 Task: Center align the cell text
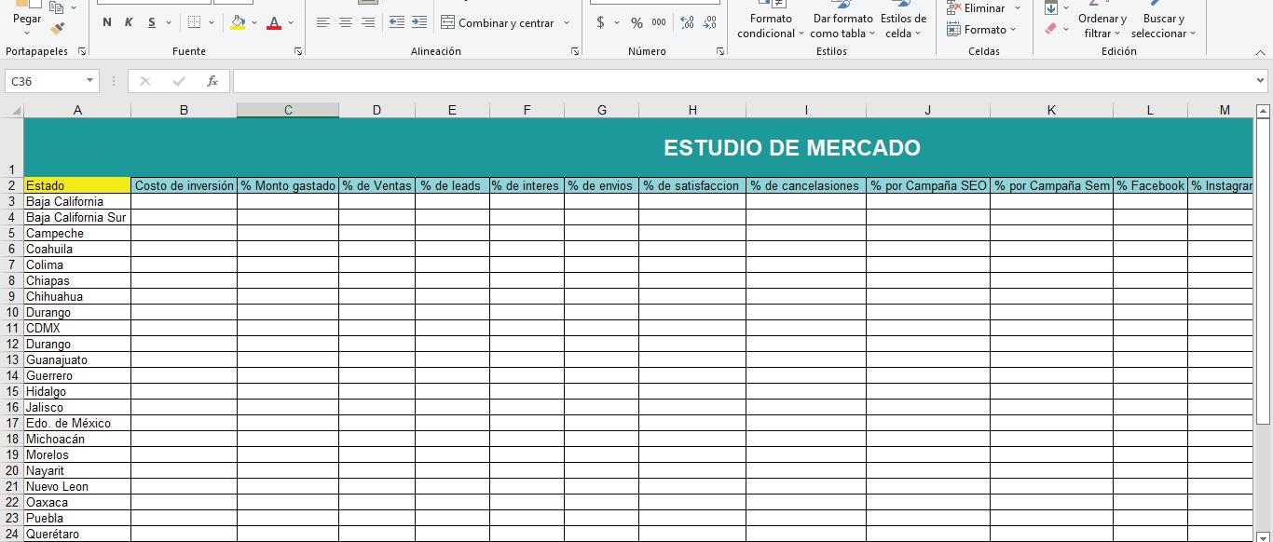(x=346, y=22)
